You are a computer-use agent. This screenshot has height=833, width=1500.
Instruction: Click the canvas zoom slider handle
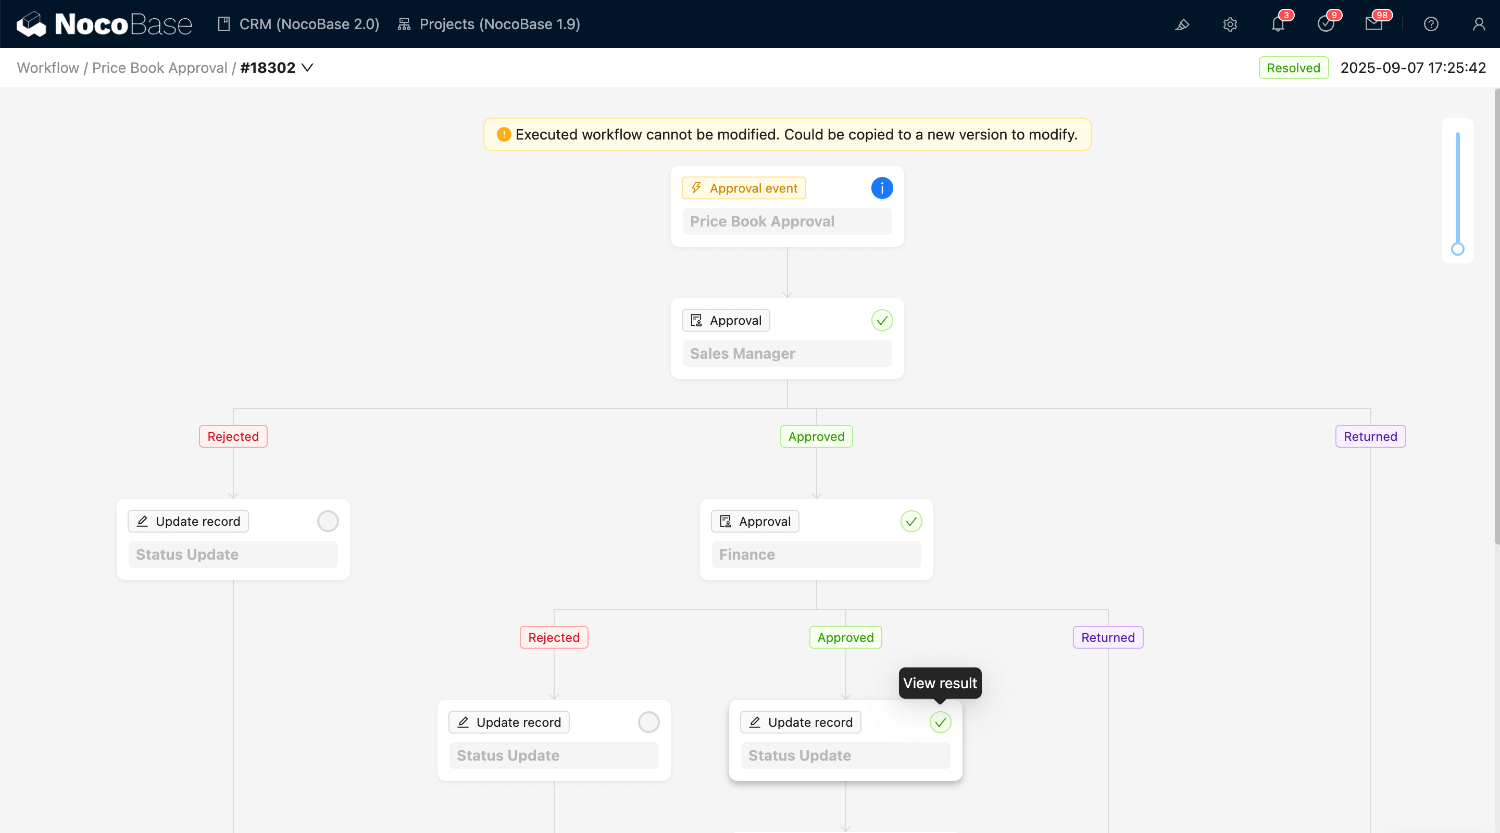point(1457,249)
